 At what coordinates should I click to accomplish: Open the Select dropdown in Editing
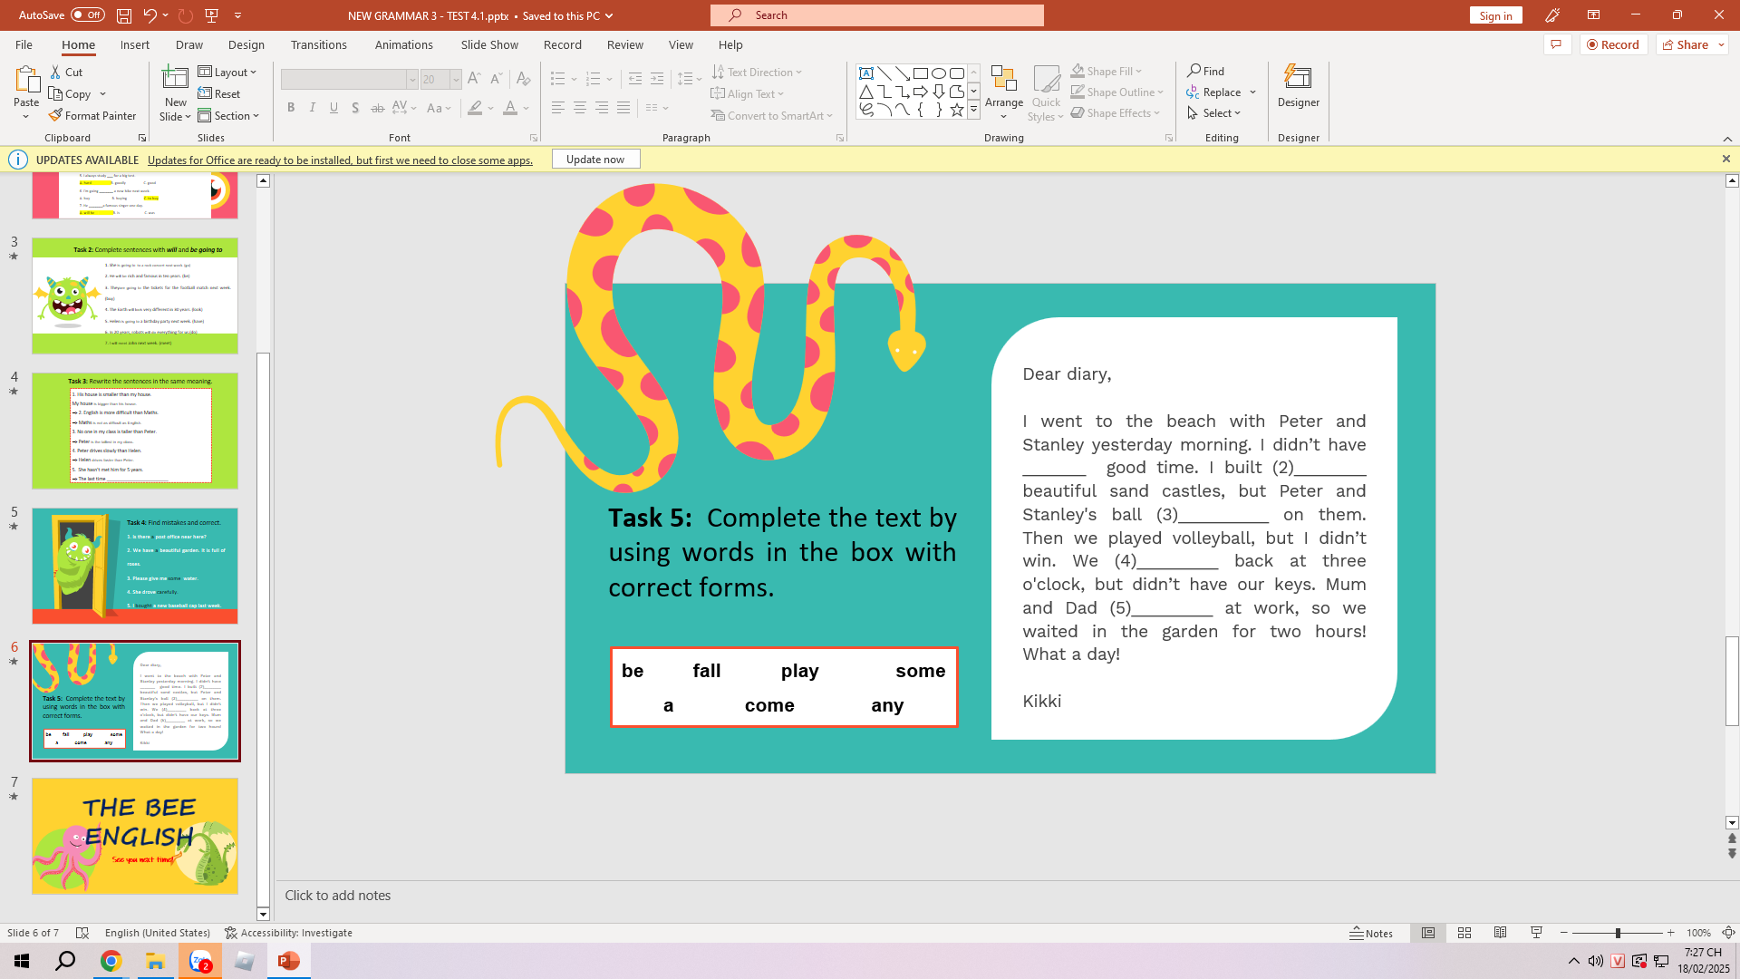click(1214, 112)
